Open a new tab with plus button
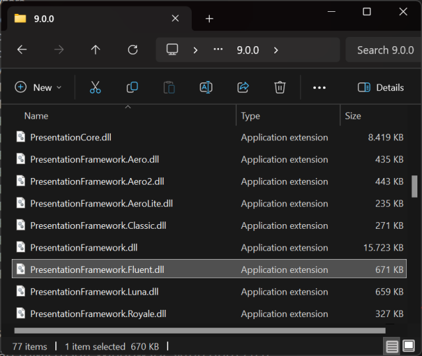The width and height of the screenshot is (422, 356). (209, 18)
